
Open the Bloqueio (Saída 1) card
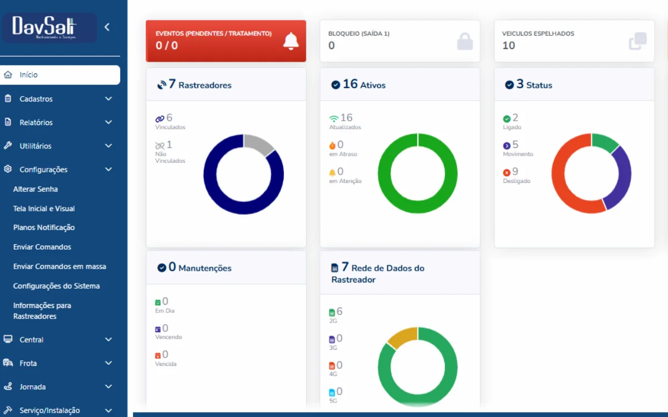[400, 41]
